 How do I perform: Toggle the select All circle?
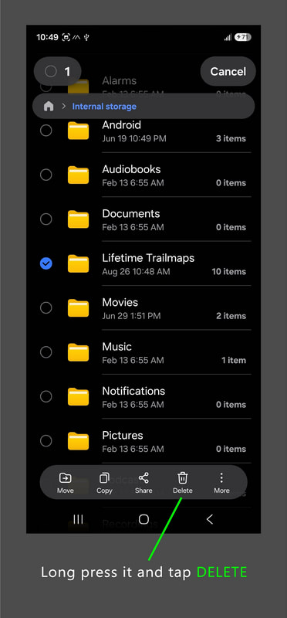click(50, 71)
